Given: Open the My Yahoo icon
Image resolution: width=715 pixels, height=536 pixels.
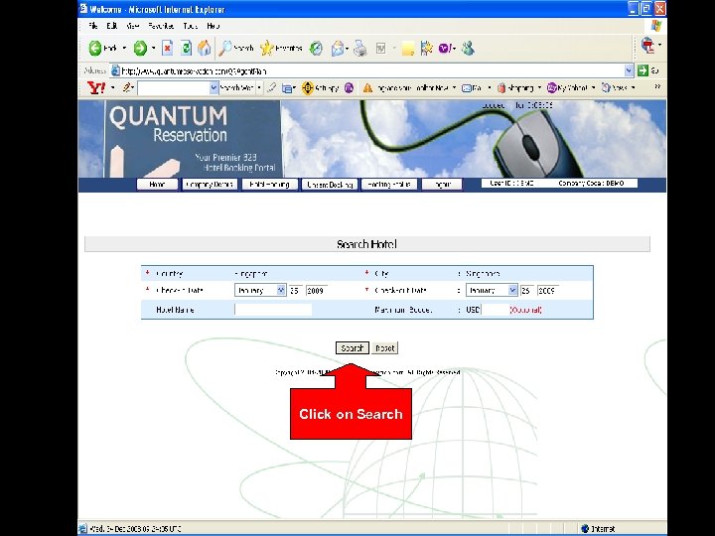Looking at the screenshot, I should [552, 87].
